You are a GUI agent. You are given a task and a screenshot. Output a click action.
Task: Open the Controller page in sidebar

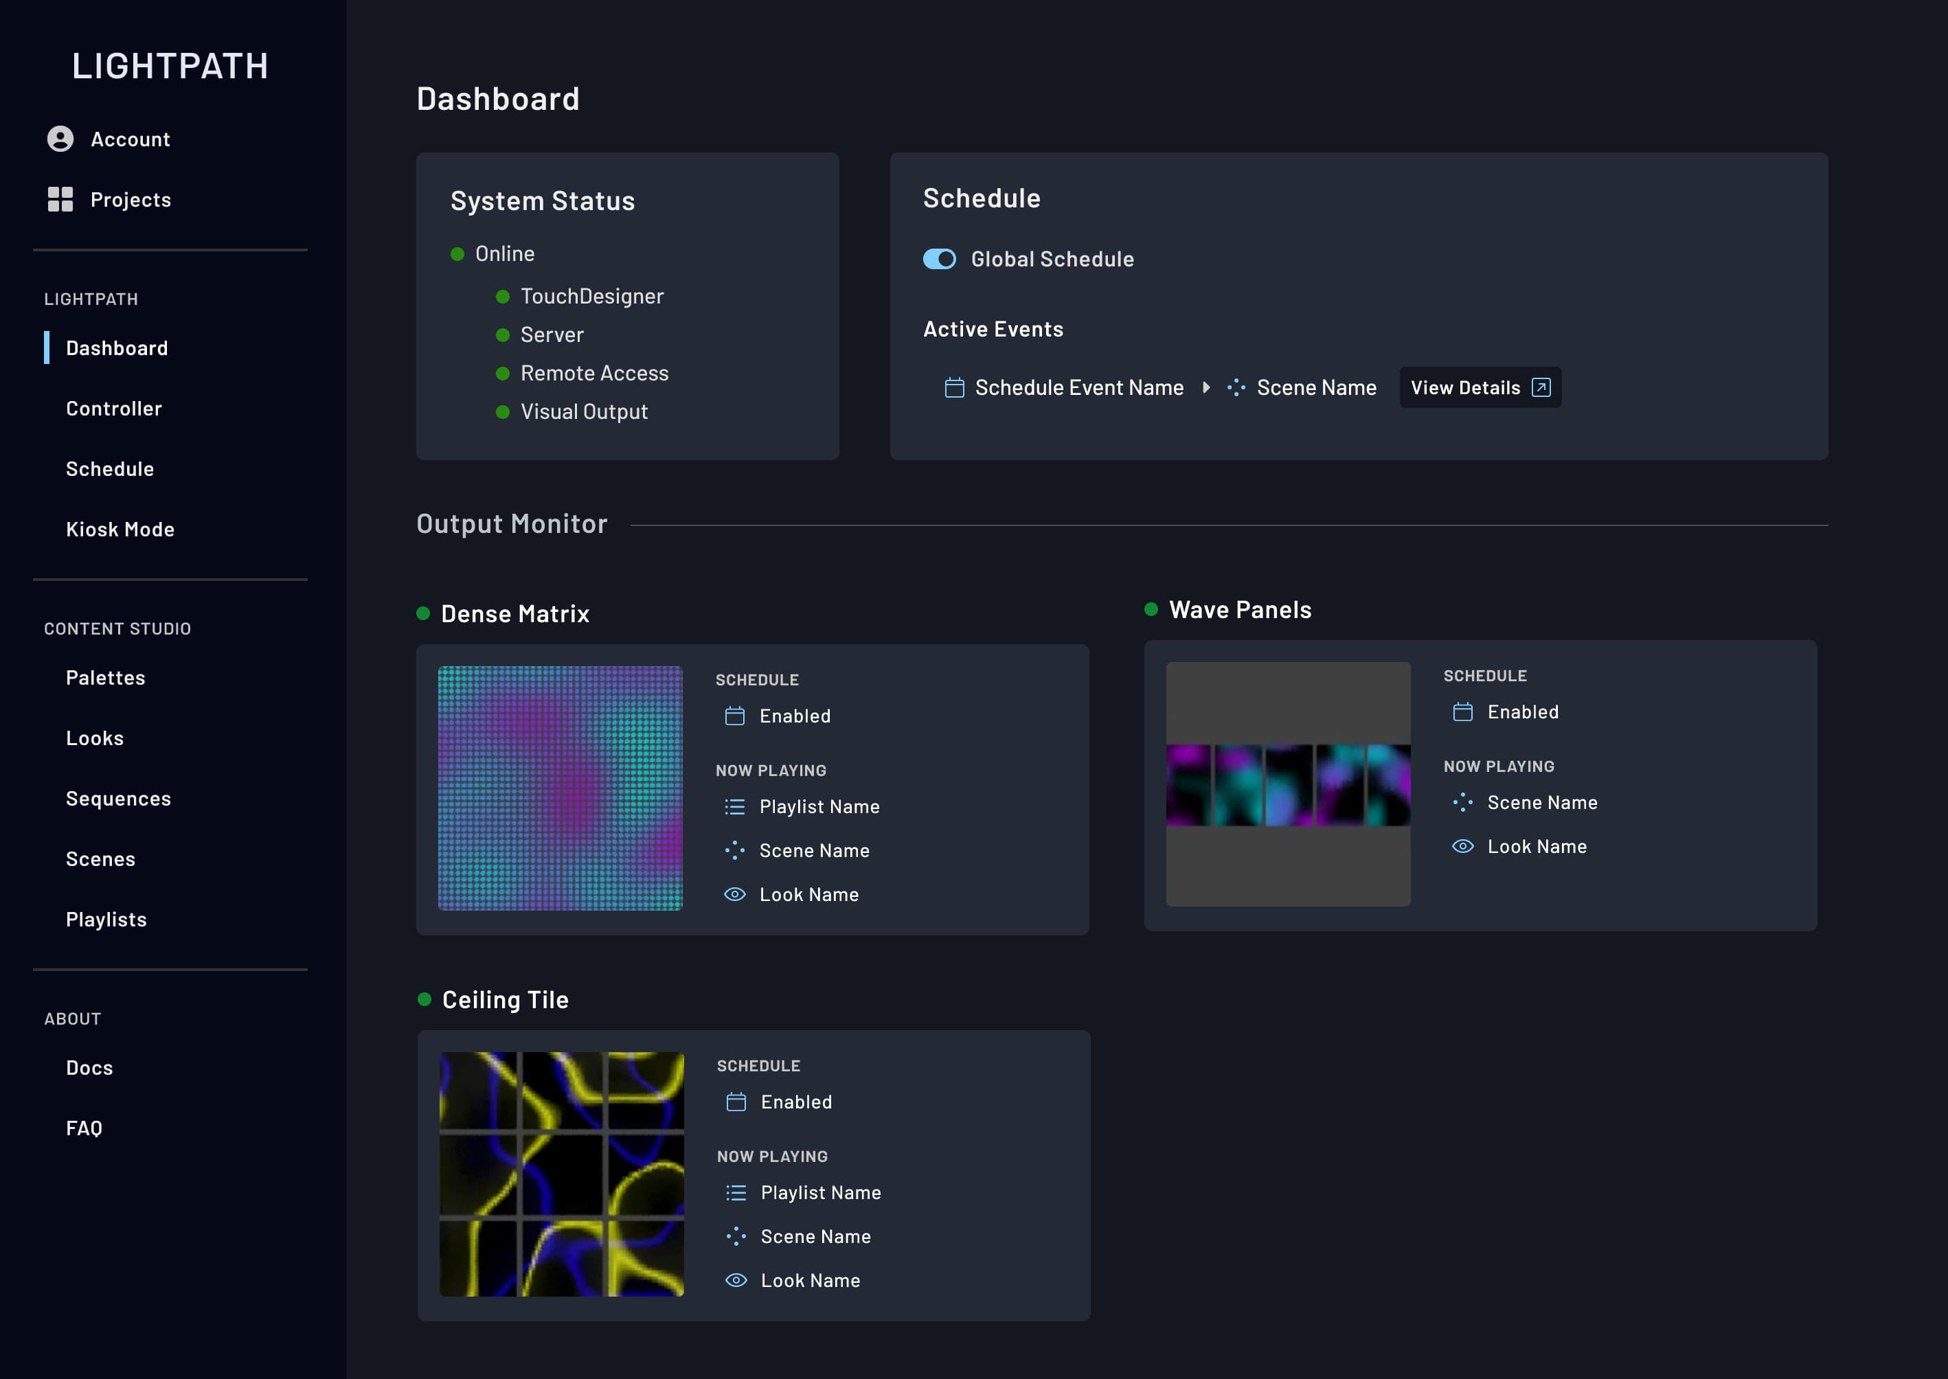tap(114, 409)
